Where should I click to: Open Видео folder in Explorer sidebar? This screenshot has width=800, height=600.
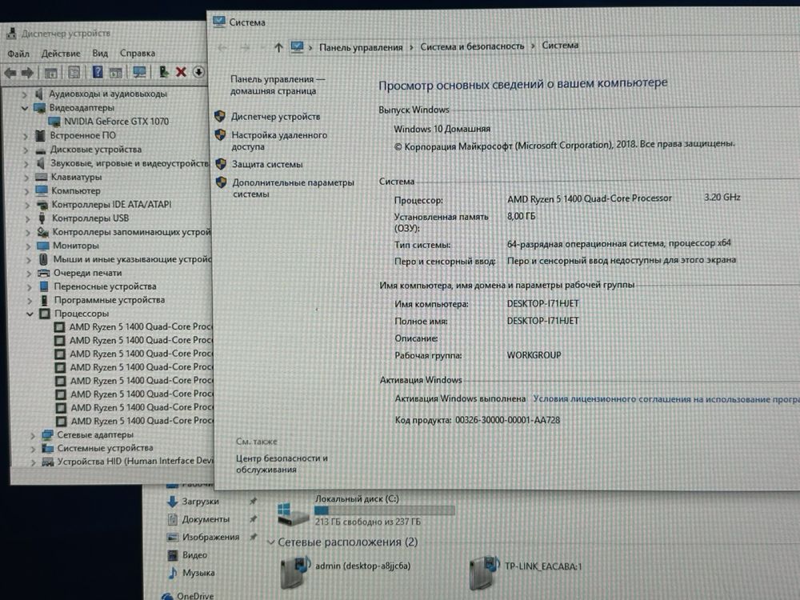(194, 555)
